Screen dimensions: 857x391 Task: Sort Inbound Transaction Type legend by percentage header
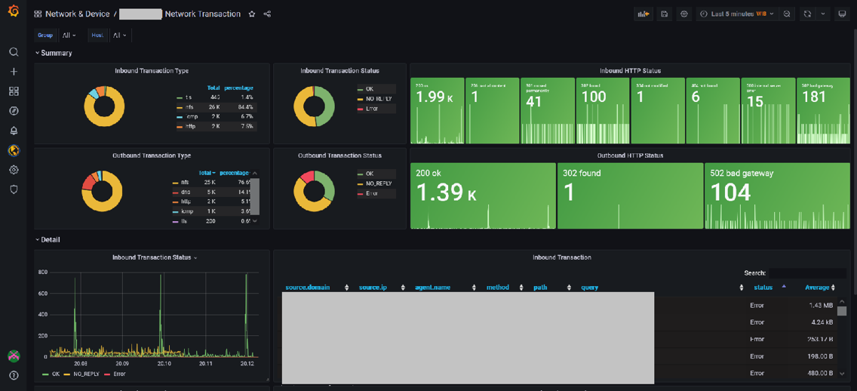[238, 88]
